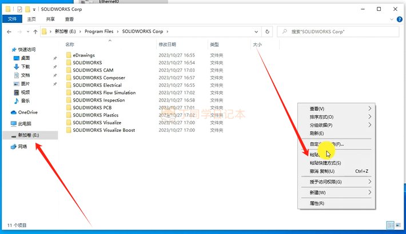The width and height of the screenshot is (406, 234).
Task: Sort by the 修改日期 column header
Action: [x=168, y=44]
